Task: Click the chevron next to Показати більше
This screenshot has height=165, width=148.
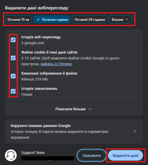Action: 90,109
